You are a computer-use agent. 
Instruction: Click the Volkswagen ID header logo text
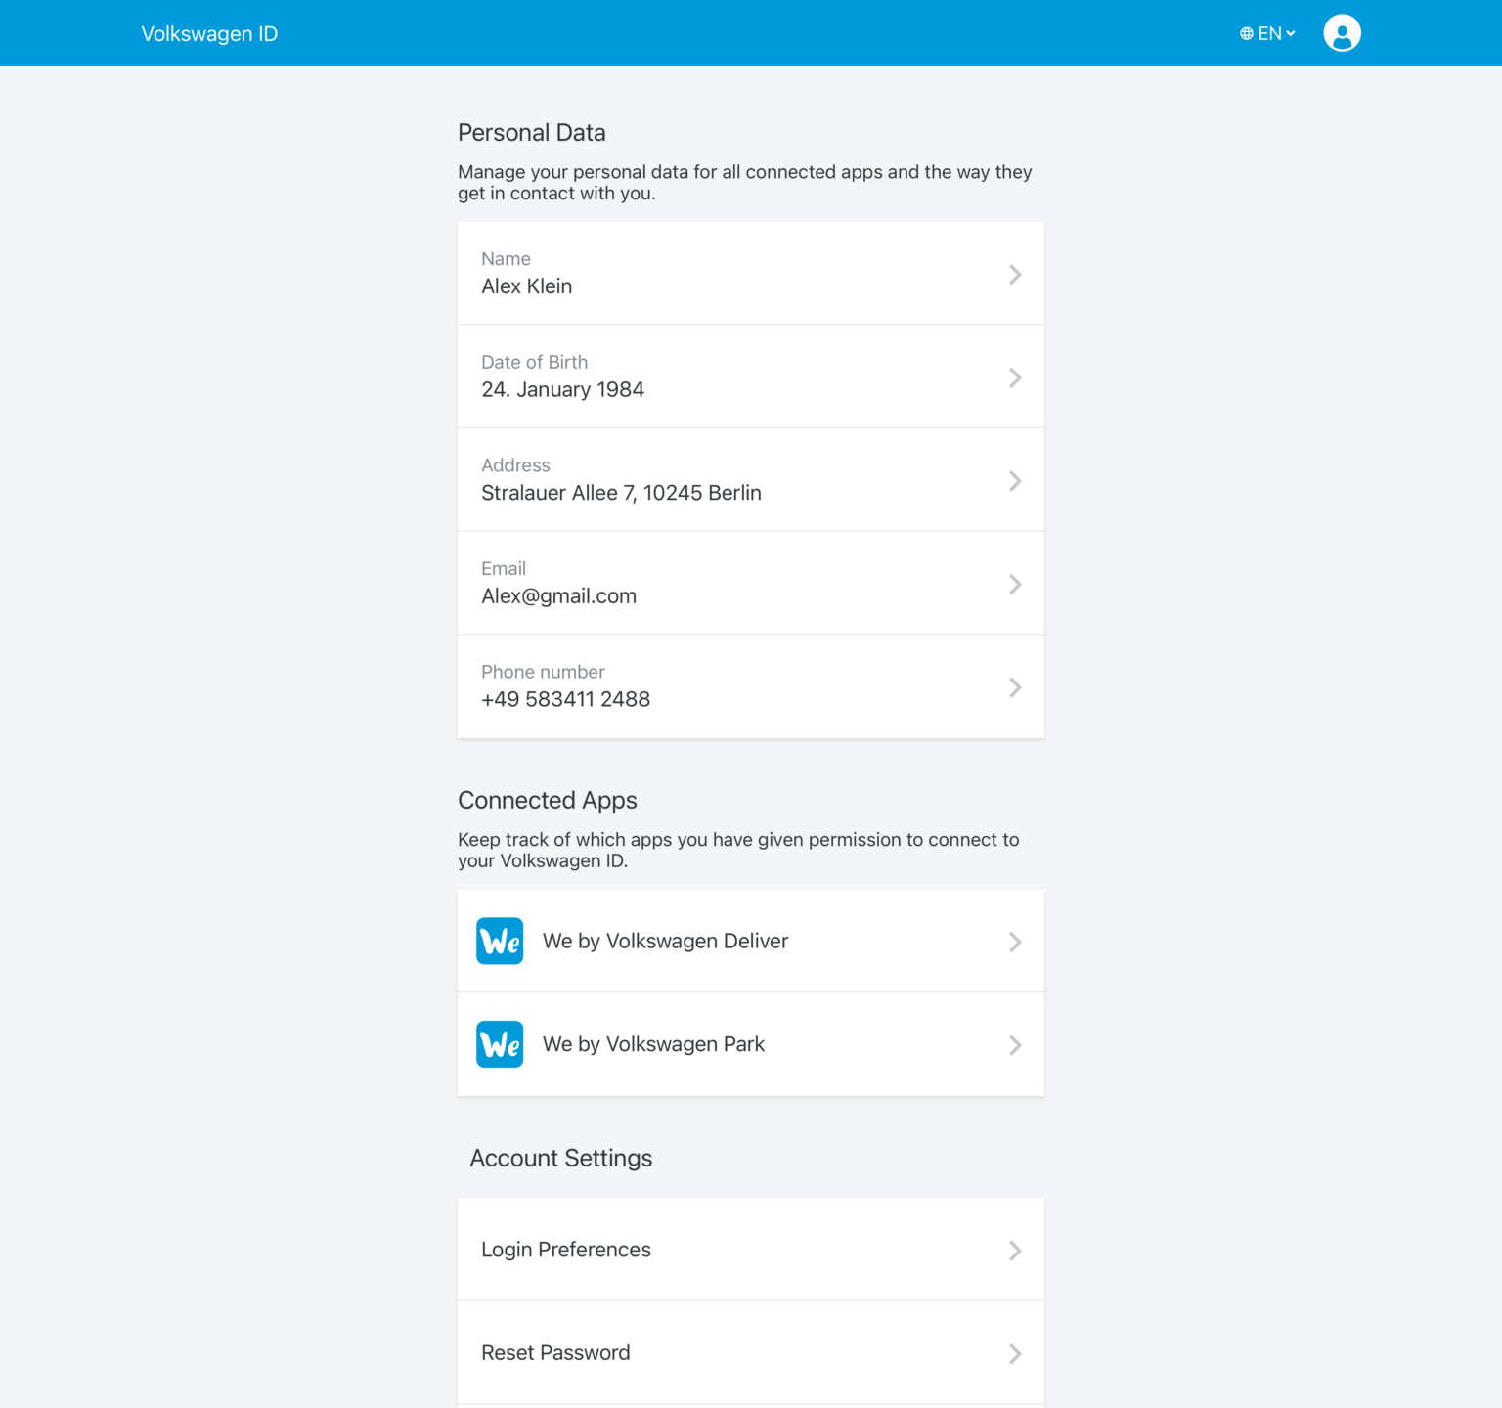click(209, 34)
